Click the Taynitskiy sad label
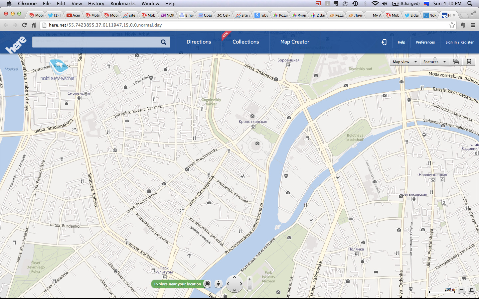Viewport: 479px width, 299px height. pyautogui.click(x=360, y=69)
